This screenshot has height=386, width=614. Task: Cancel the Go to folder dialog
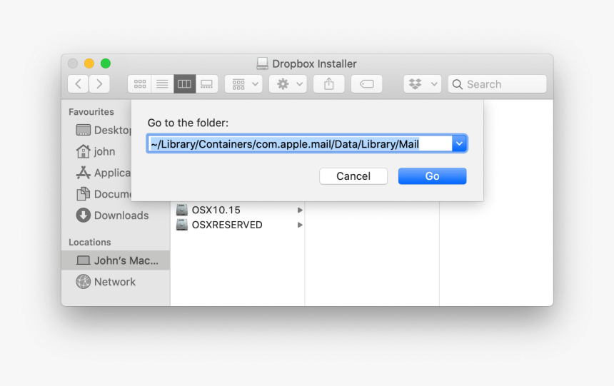click(353, 176)
